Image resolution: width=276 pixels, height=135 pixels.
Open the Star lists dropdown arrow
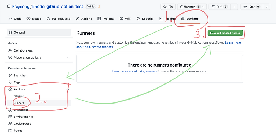[x=267, y=7]
